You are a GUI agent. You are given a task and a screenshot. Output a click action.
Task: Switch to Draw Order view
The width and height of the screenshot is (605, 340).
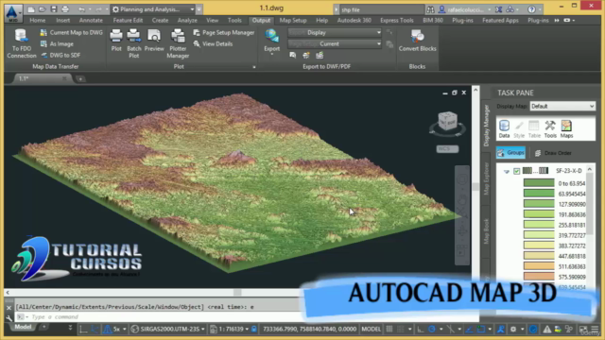(553, 153)
